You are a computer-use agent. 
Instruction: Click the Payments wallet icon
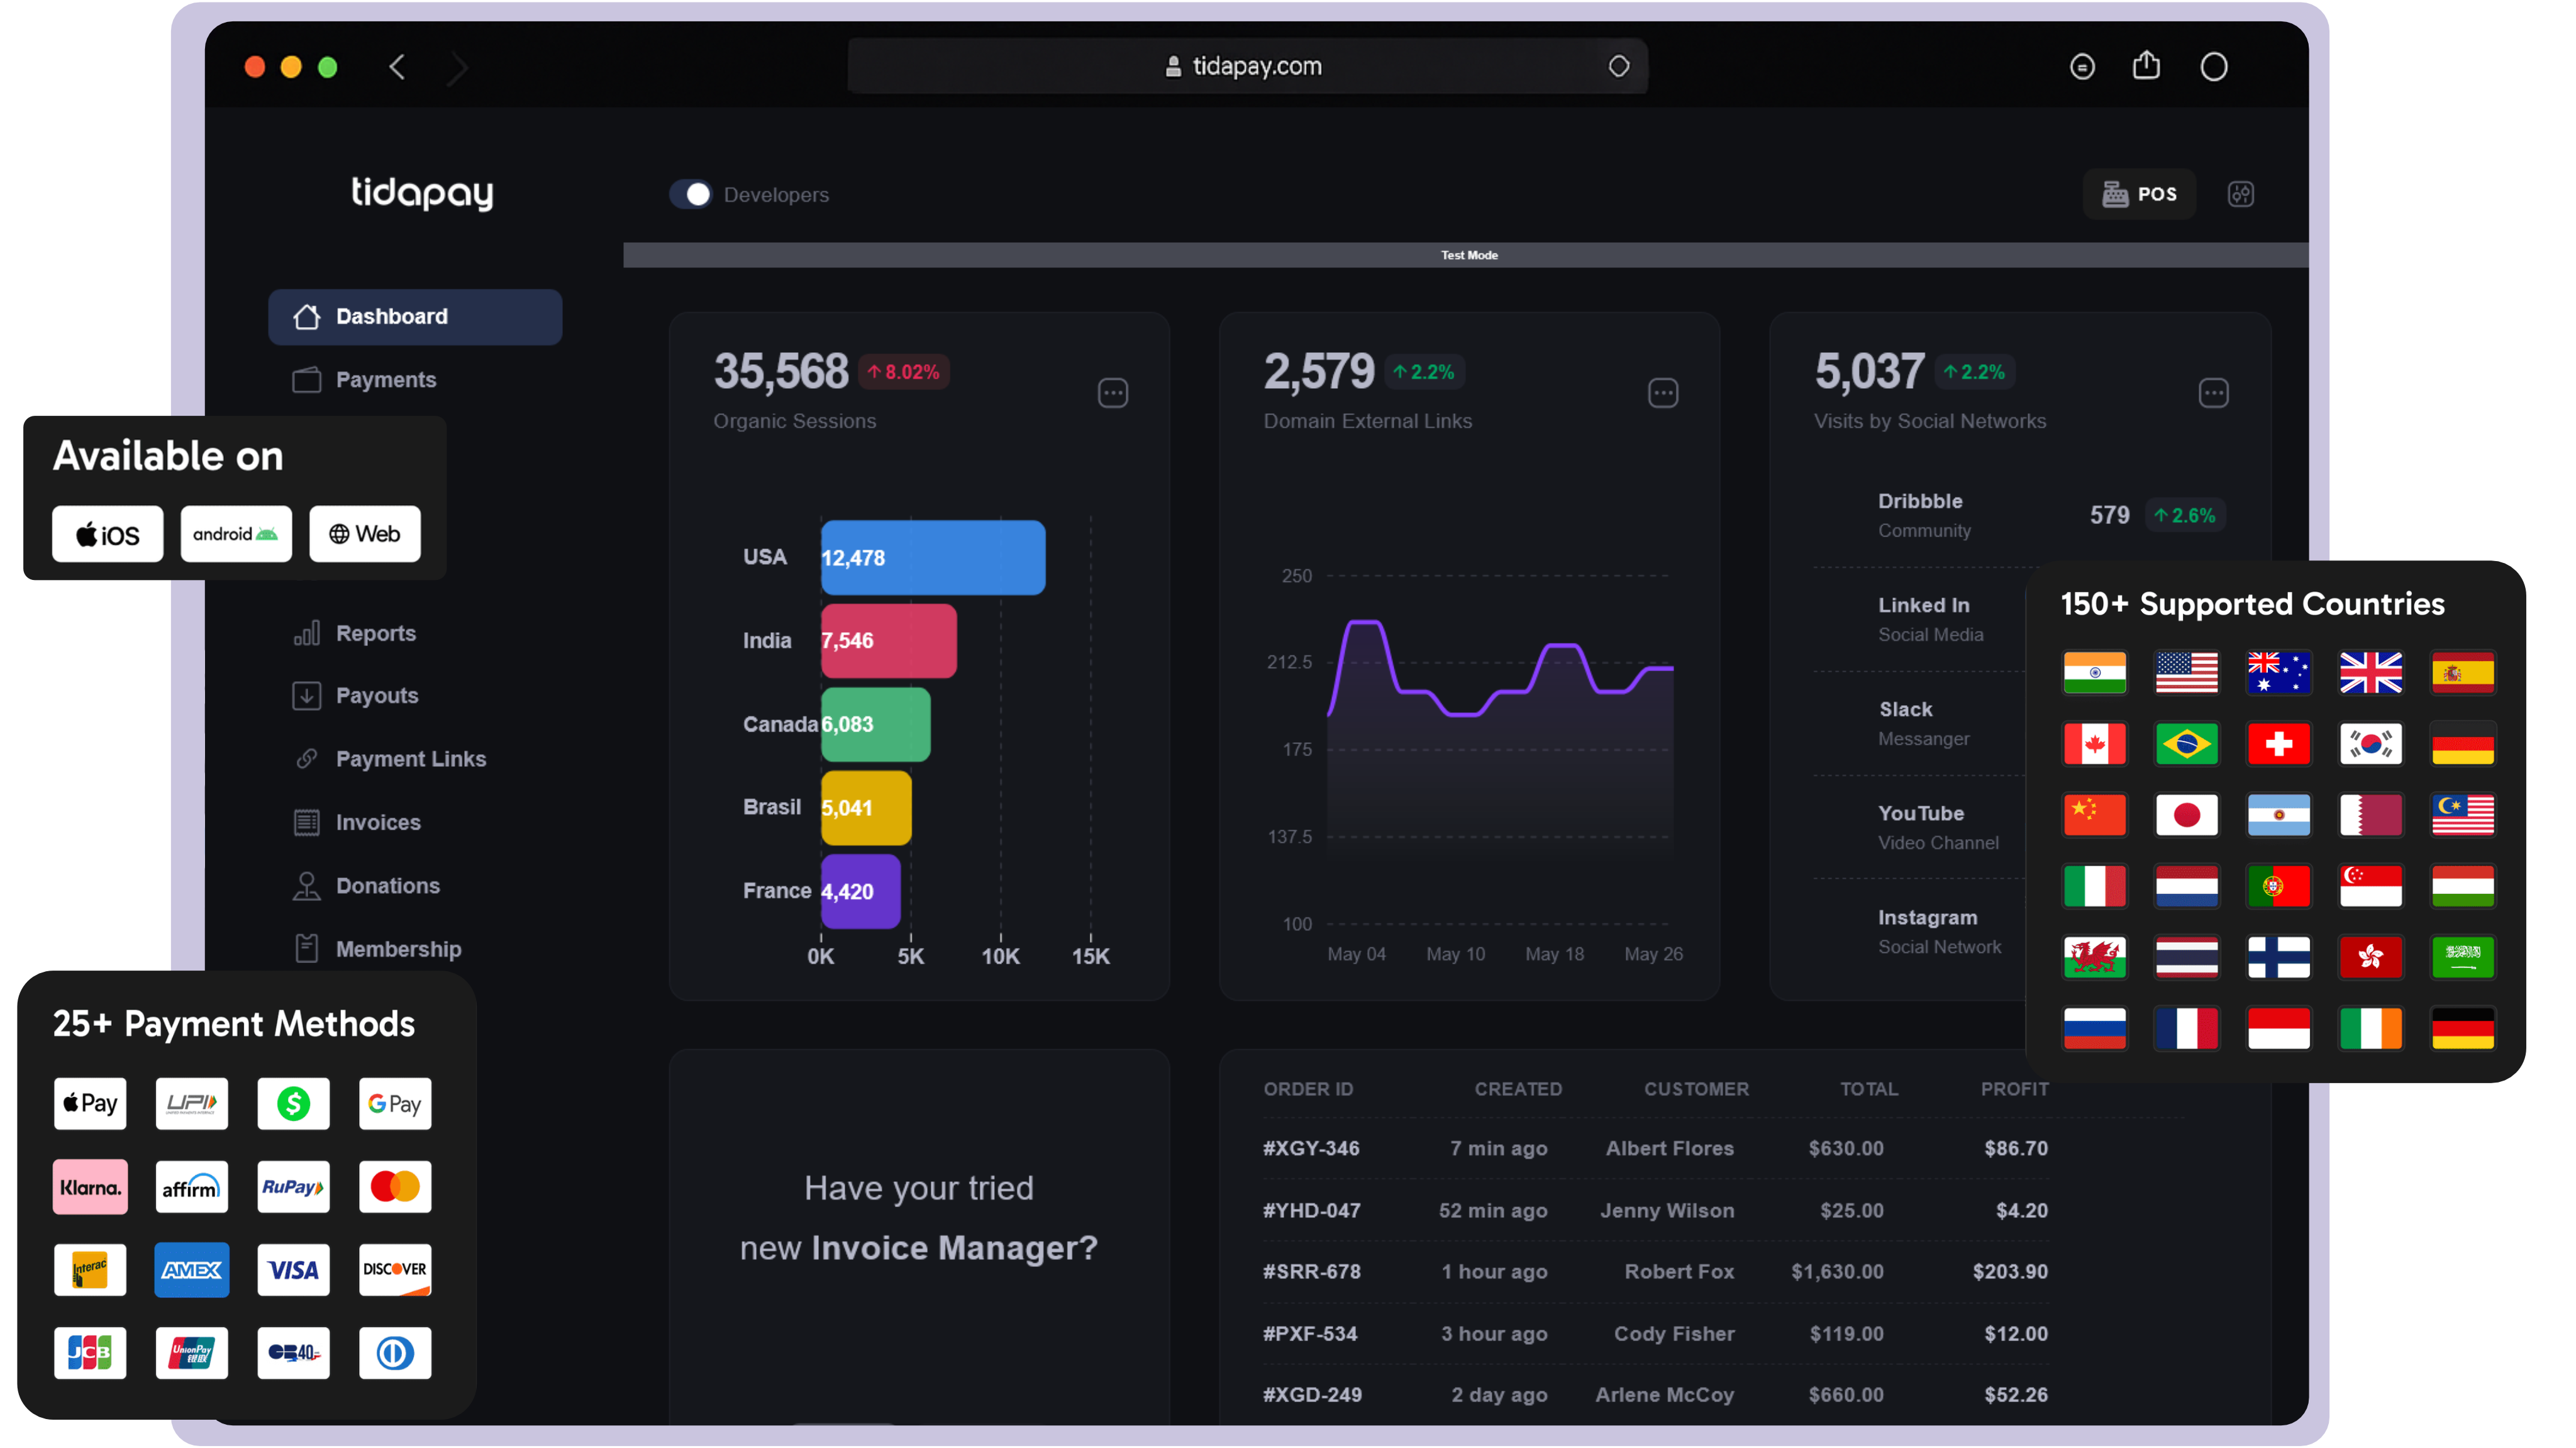click(306, 380)
